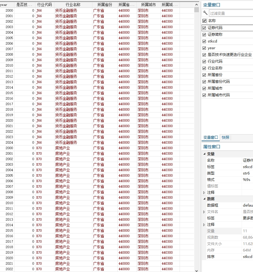Click the 值标签 property row

(x=228, y=186)
